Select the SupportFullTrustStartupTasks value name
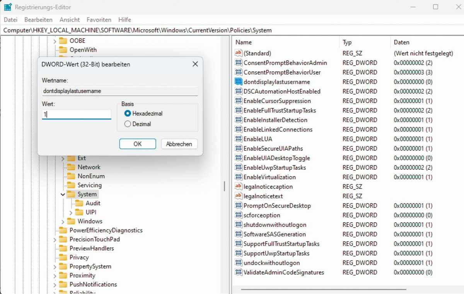464x294 pixels. point(281,244)
